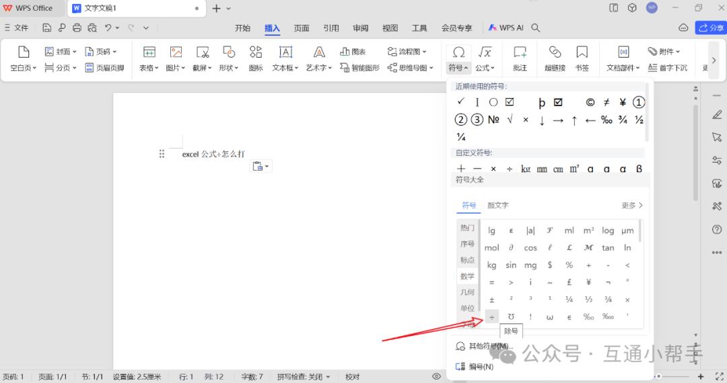Click the search magnifier icon
This screenshot has width=727, height=383.
tap(536, 28)
